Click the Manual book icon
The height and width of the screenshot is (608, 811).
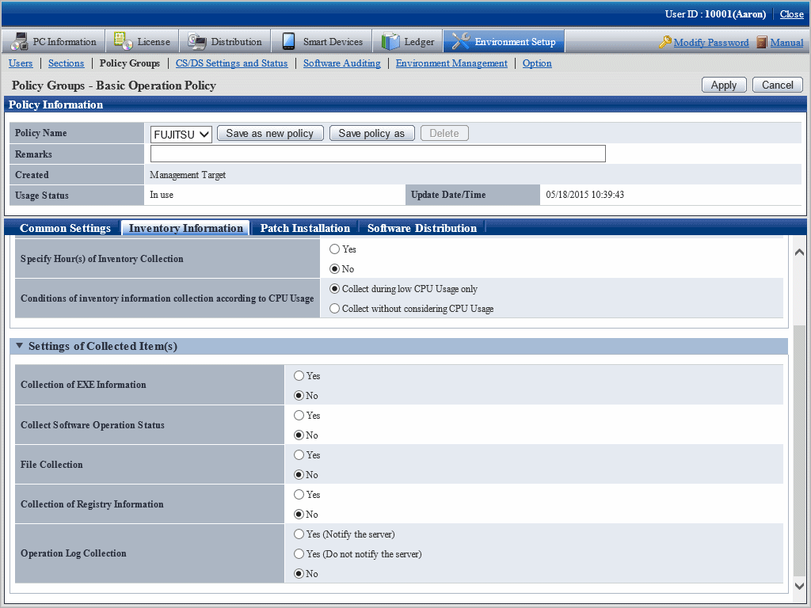click(761, 43)
